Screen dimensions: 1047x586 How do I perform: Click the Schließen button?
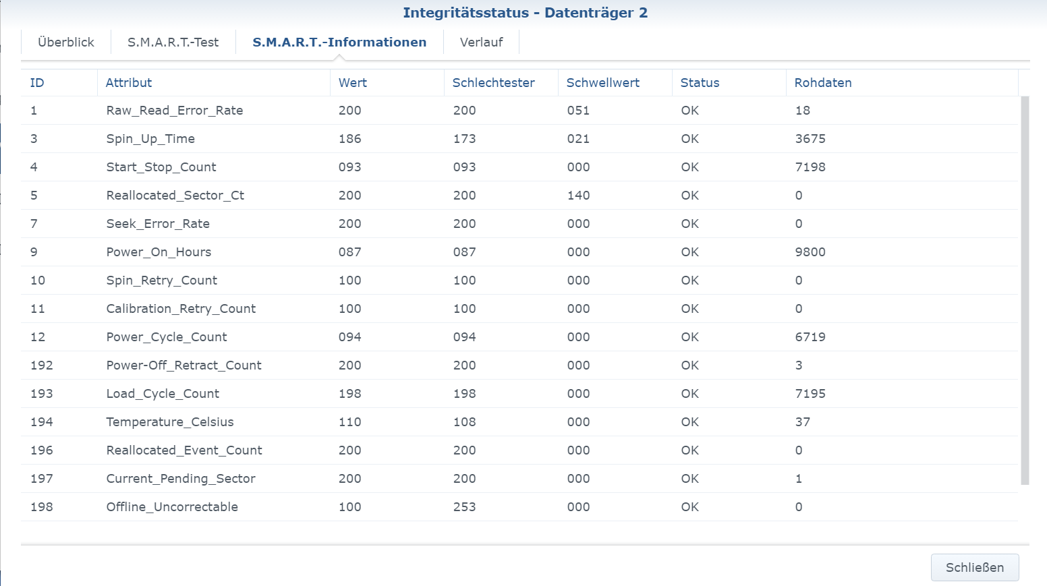pos(975,567)
